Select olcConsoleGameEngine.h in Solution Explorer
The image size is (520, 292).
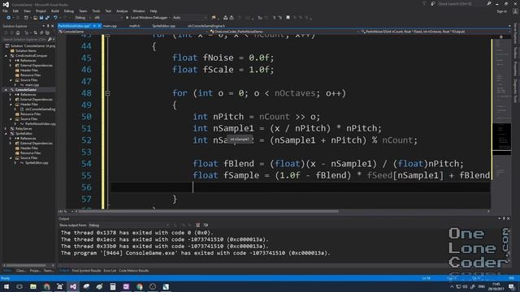[40, 109]
